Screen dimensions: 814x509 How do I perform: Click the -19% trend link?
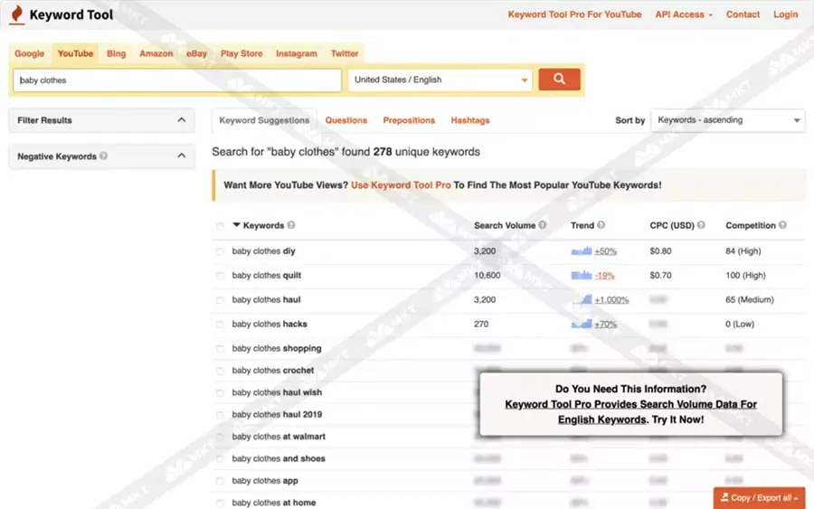point(604,276)
